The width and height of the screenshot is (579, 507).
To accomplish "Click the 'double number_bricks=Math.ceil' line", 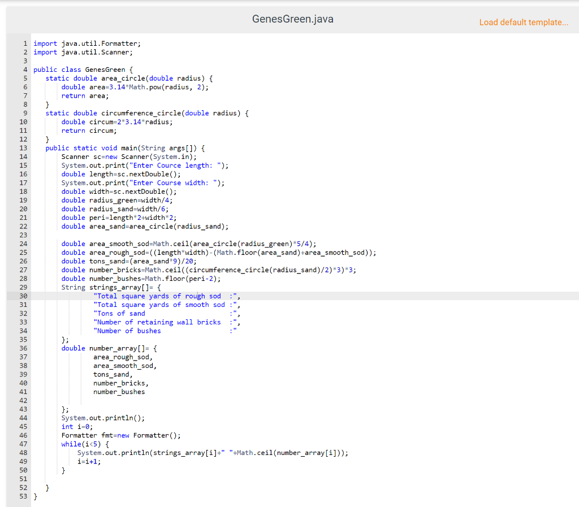I will point(209,270).
